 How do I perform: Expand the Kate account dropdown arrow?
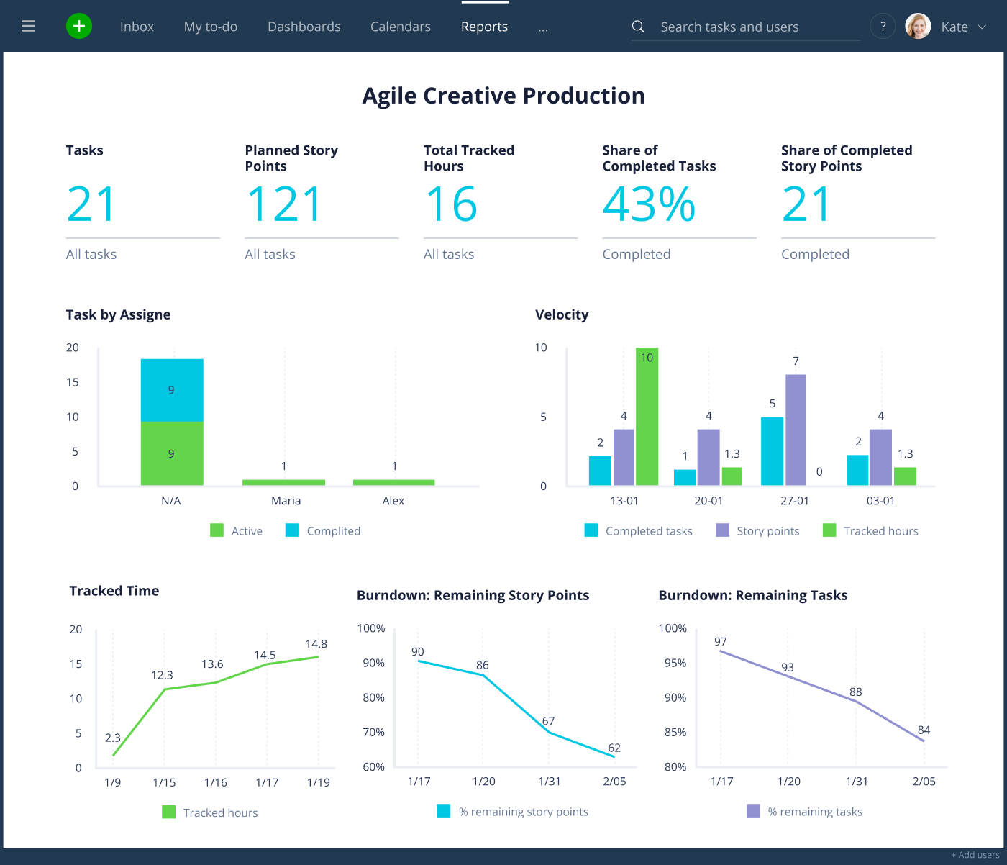pos(983,27)
